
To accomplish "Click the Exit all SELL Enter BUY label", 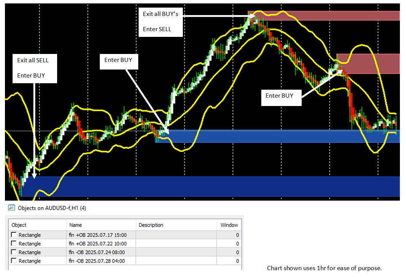I will coord(35,68).
